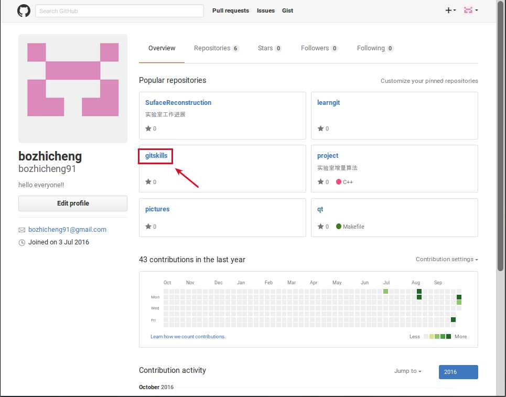Click the darkest green legend square

pos(448,336)
